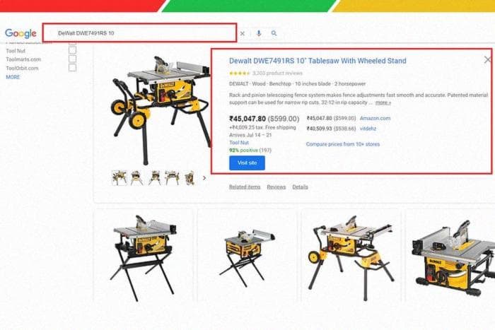
Task: Check the Tool Nut seller checkbox
Action: click(72, 50)
